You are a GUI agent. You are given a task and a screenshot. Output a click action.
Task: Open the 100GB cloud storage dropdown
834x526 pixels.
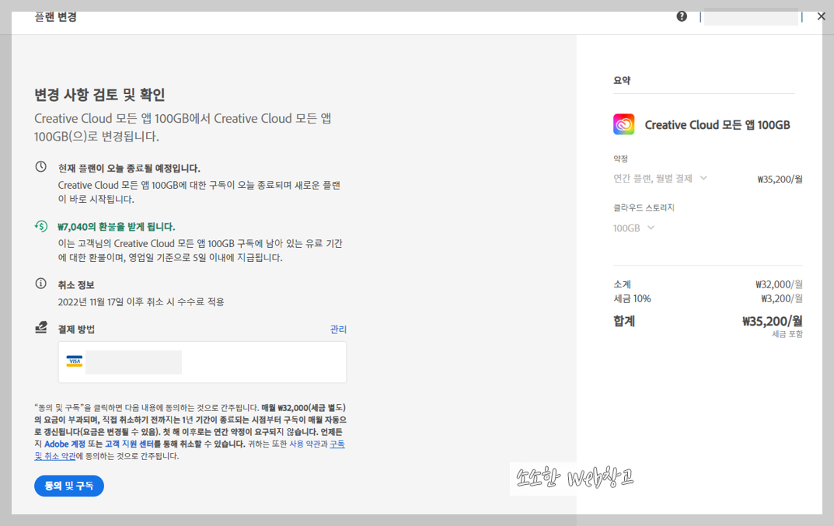click(633, 228)
